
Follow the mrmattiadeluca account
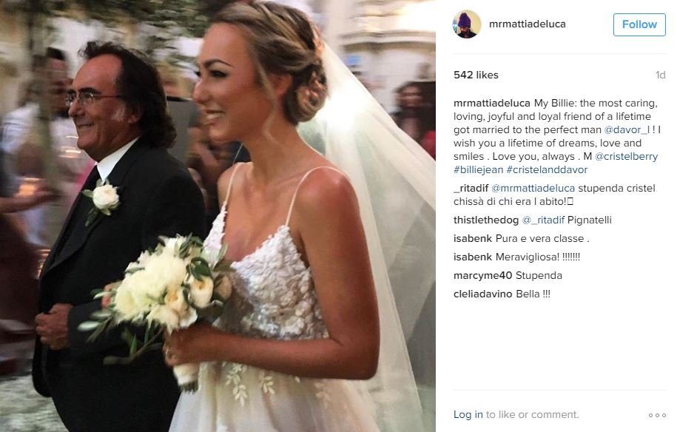coord(639,24)
